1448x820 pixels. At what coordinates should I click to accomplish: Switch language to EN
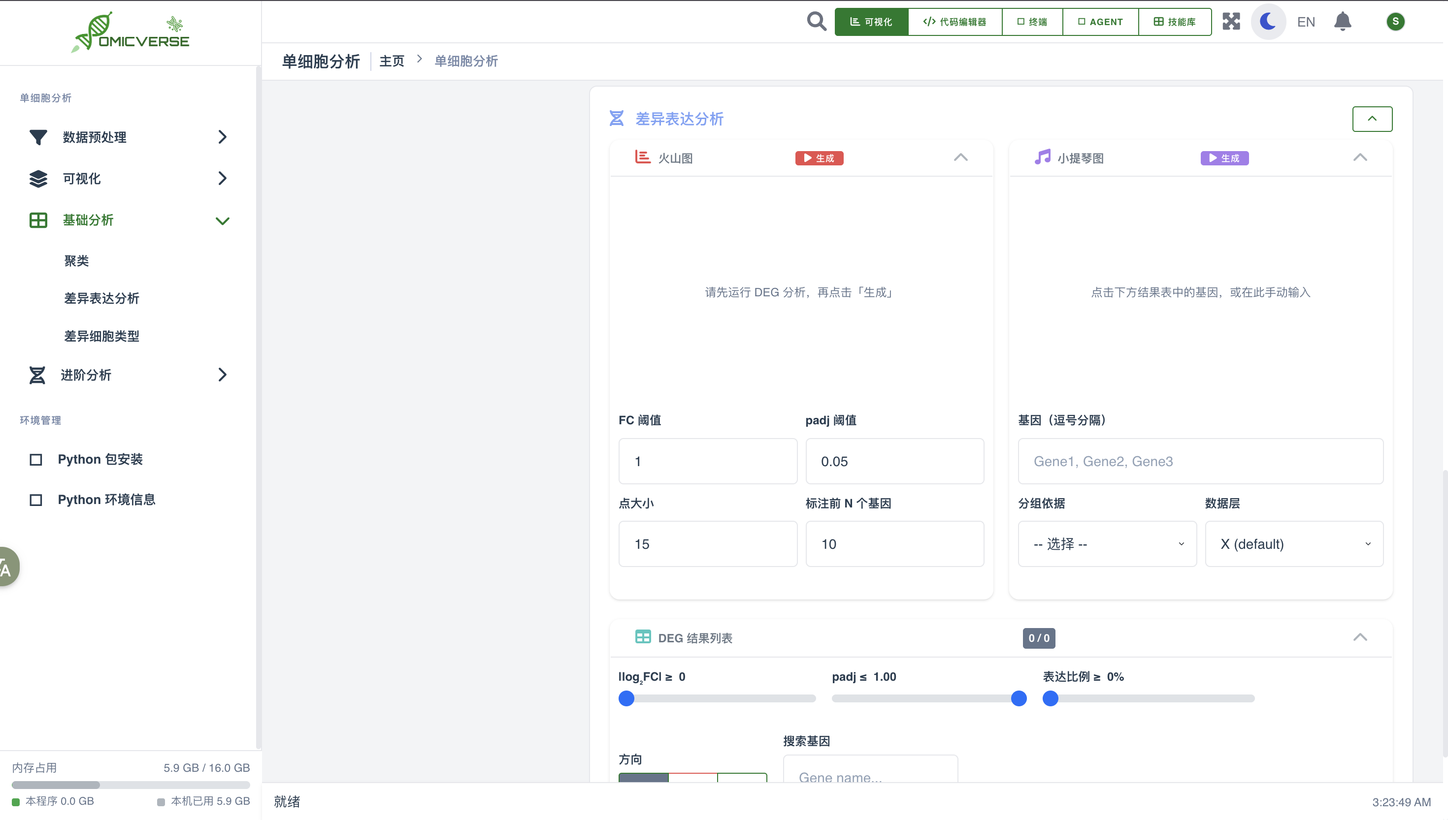1306,22
